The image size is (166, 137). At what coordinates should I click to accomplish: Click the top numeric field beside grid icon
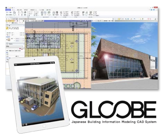20,39
